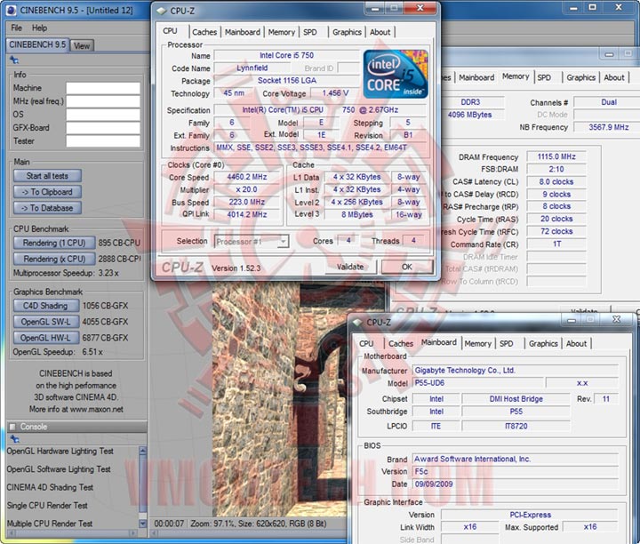Screen dimensions: 640x544
Task: Select the Graphics tab in Memory CPU-Z window
Action: click(580, 77)
